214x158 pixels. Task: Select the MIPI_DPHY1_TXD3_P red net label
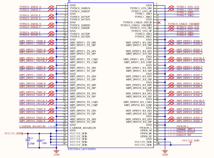pyautogui.click(x=32, y=78)
